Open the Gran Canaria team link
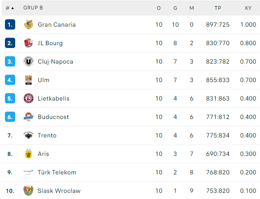This screenshot has width=260, height=199. click(x=57, y=25)
